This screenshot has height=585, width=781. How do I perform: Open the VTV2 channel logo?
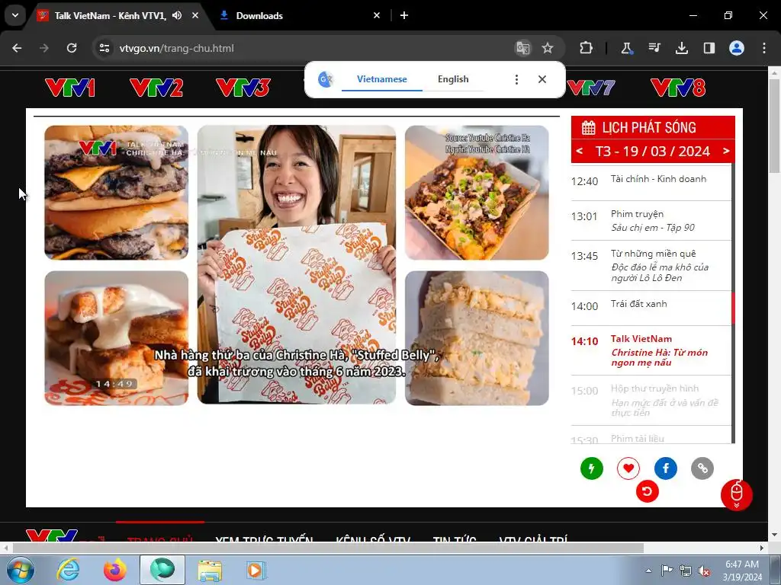[x=156, y=88]
